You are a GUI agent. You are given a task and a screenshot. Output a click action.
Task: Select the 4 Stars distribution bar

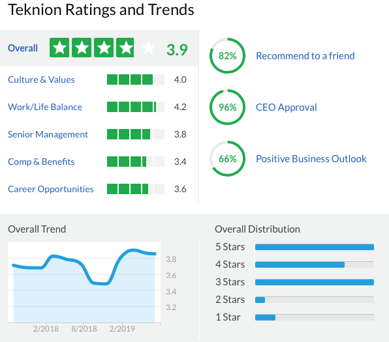point(315,264)
